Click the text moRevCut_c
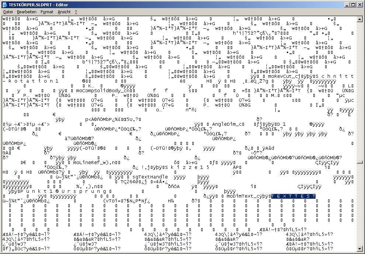The width and height of the screenshot is (365, 254). pyautogui.click(x=283, y=76)
